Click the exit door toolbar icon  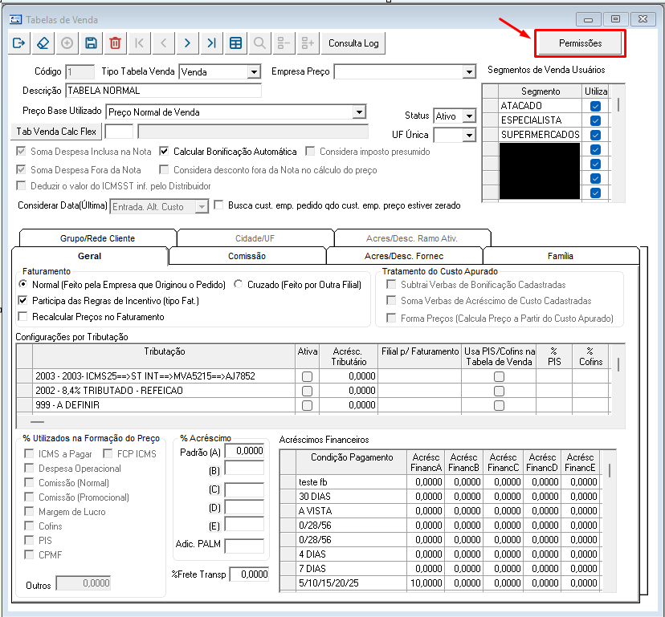19,43
